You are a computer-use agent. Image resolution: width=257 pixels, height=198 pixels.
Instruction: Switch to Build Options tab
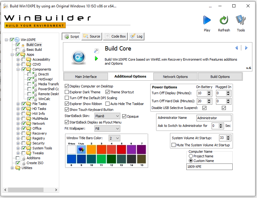coord(220,77)
